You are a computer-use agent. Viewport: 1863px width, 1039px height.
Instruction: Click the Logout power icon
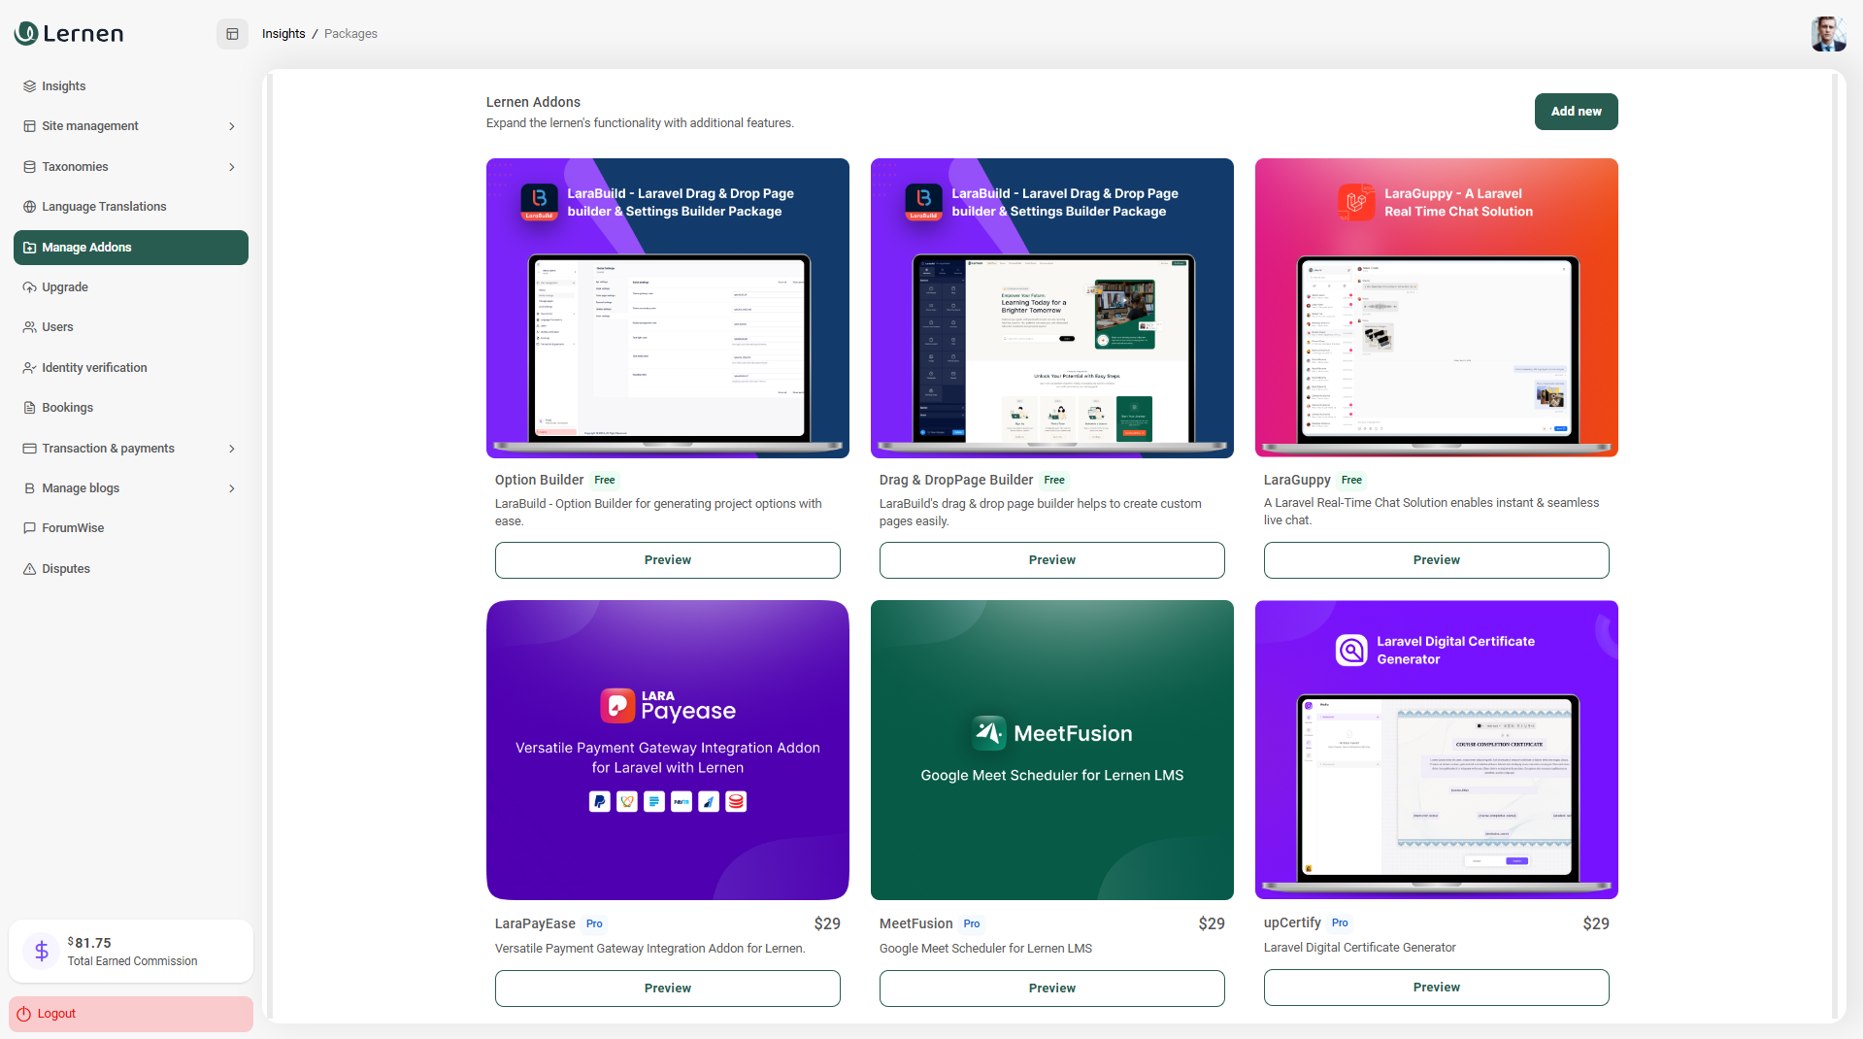point(24,1014)
